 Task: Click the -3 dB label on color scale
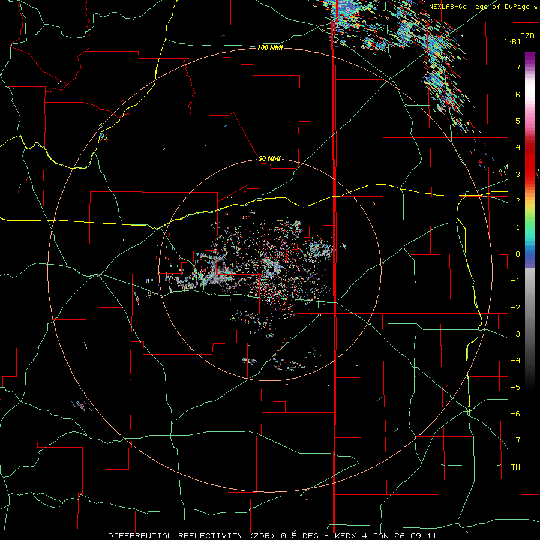pyautogui.click(x=515, y=334)
